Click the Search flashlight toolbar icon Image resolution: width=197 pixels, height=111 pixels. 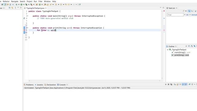50,5
